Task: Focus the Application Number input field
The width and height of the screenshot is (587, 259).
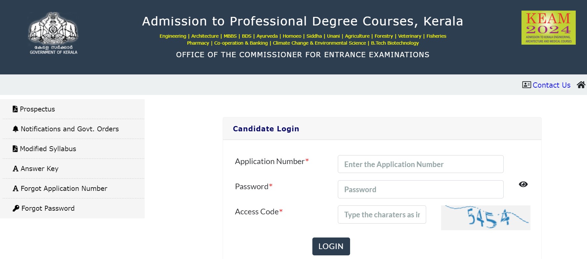Action: pyautogui.click(x=420, y=164)
